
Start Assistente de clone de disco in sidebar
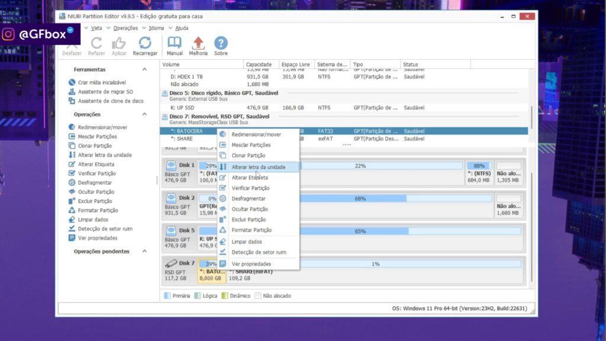[107, 101]
